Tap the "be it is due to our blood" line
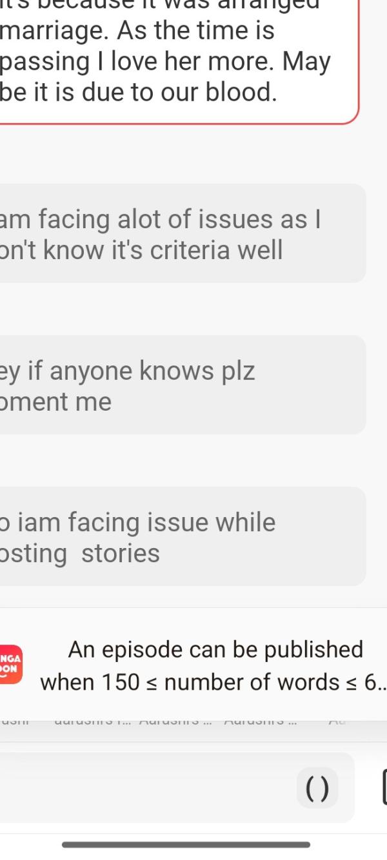This screenshot has height=860, width=387. 139,92
